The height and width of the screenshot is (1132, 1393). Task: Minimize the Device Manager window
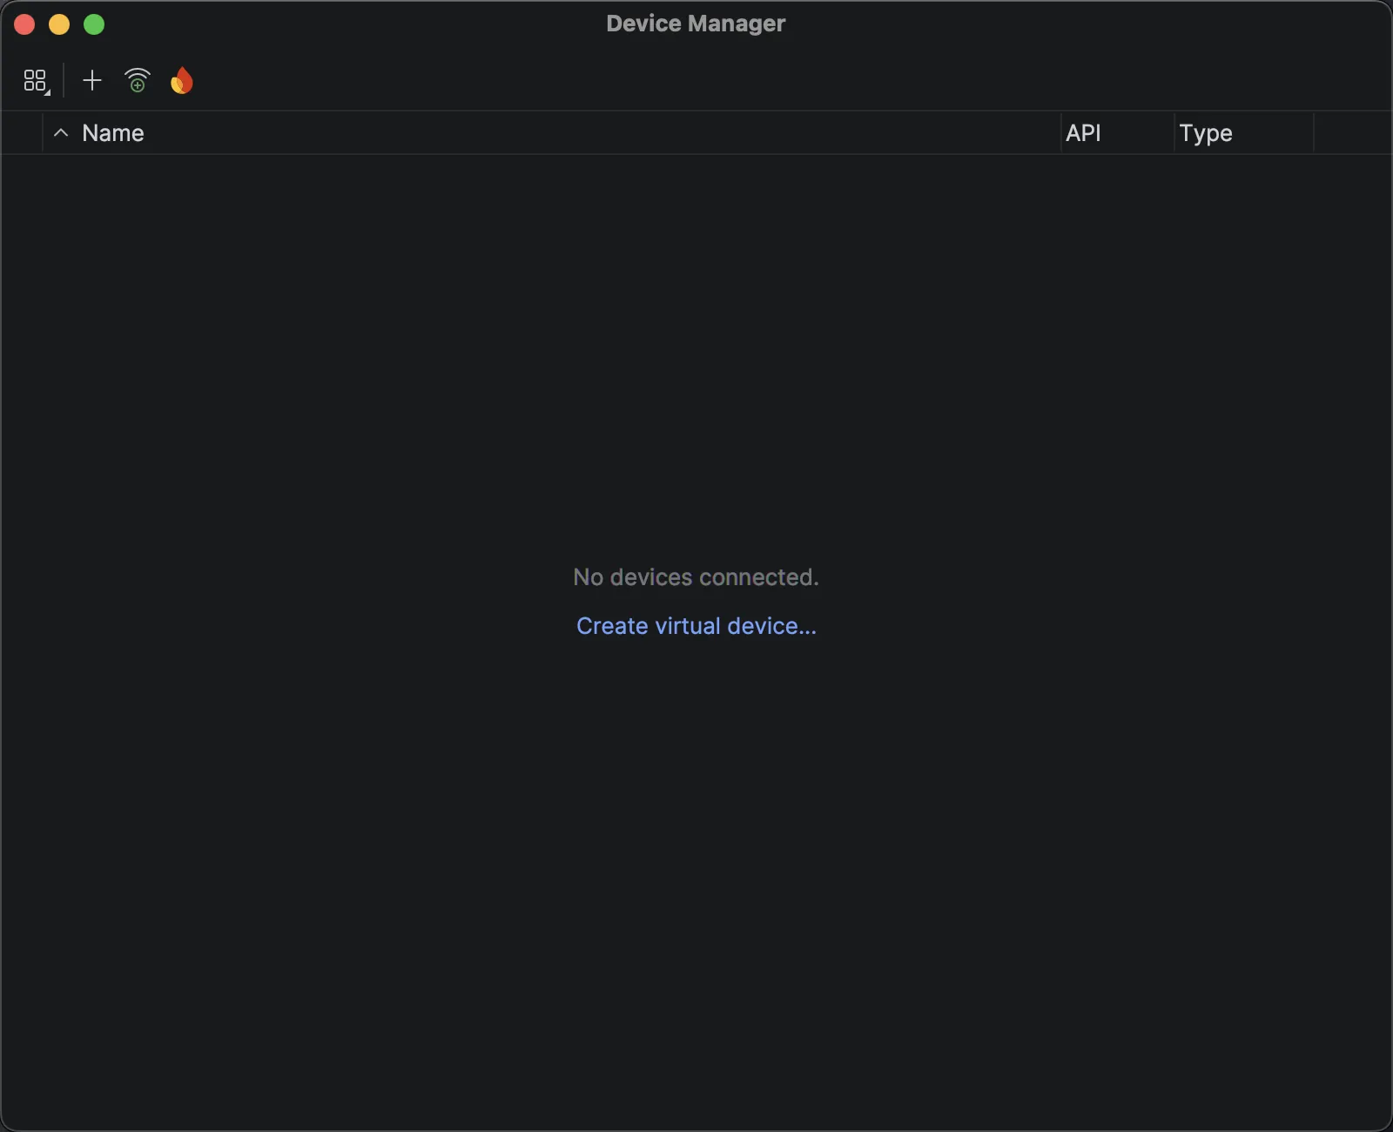click(59, 24)
